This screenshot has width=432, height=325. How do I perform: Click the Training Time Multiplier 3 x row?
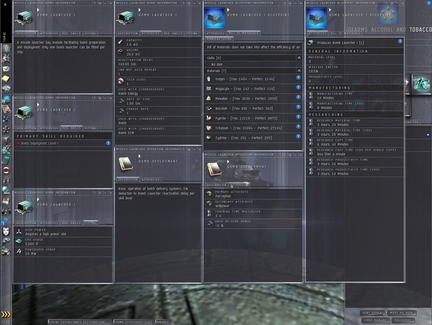pos(253,214)
